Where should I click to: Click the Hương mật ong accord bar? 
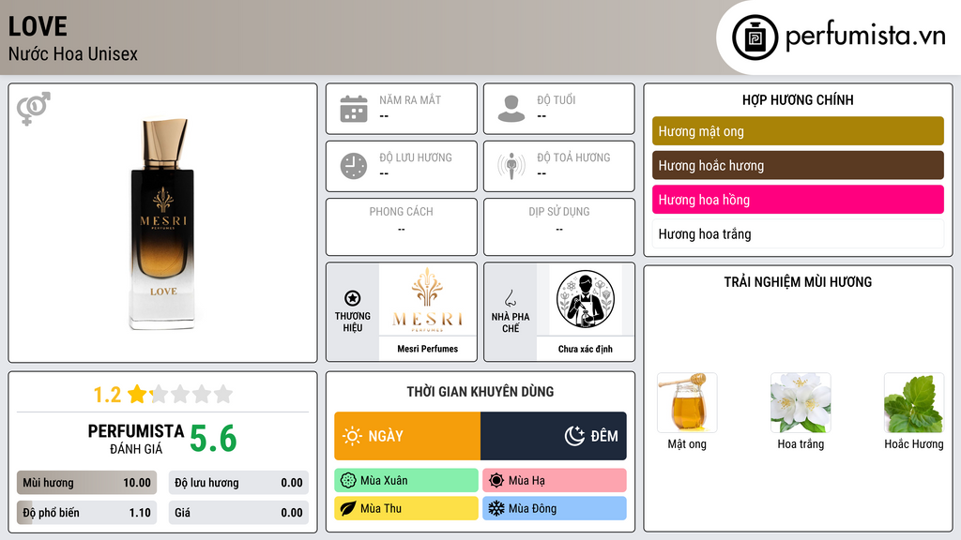(798, 131)
